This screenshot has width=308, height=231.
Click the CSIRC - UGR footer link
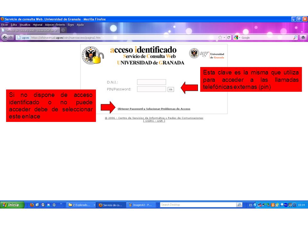pyautogui.click(x=154, y=121)
